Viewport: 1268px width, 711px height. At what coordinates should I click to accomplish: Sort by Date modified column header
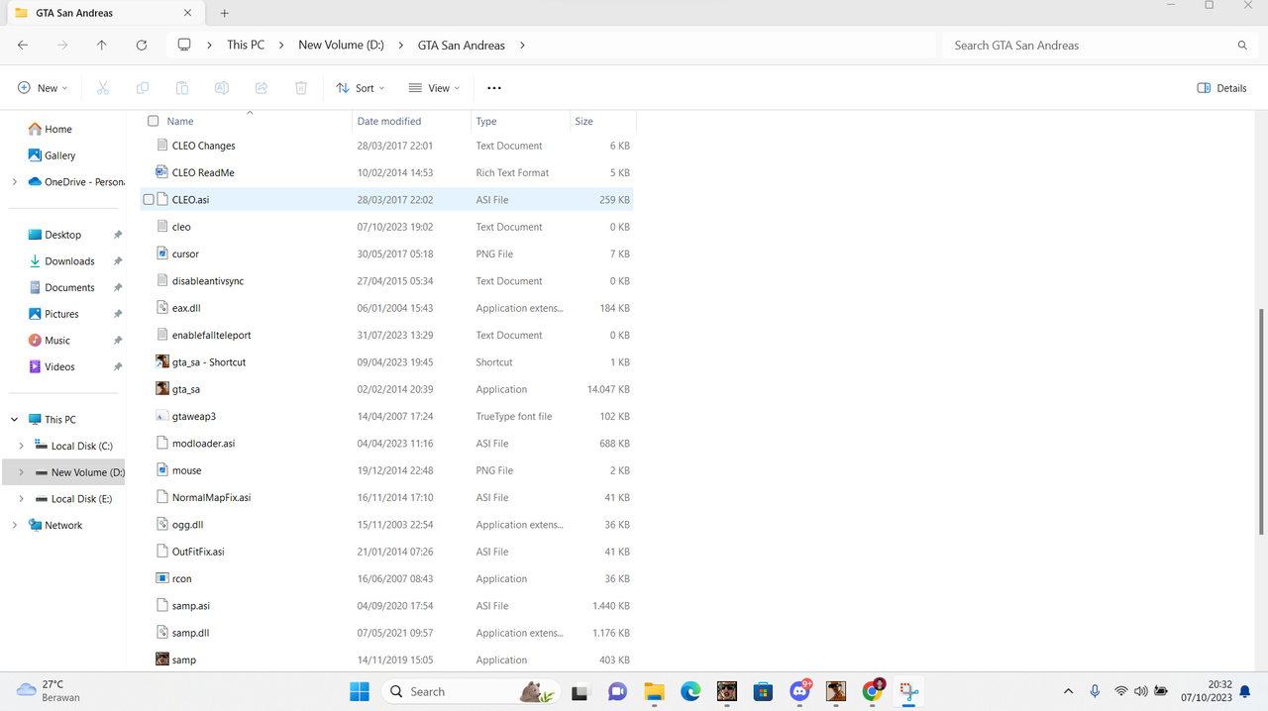(389, 121)
